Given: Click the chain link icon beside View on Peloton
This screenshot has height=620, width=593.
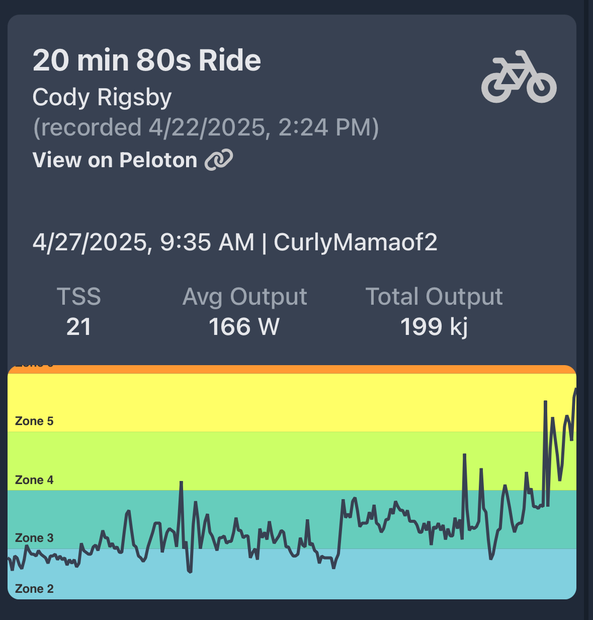Looking at the screenshot, I should click(219, 160).
